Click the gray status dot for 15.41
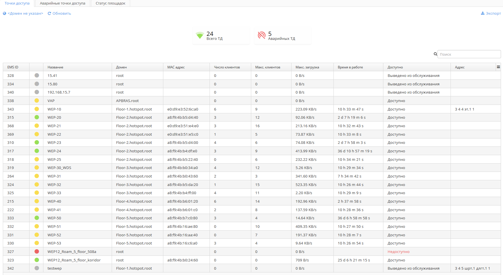The width and height of the screenshot is (503, 275). pyautogui.click(x=37, y=75)
